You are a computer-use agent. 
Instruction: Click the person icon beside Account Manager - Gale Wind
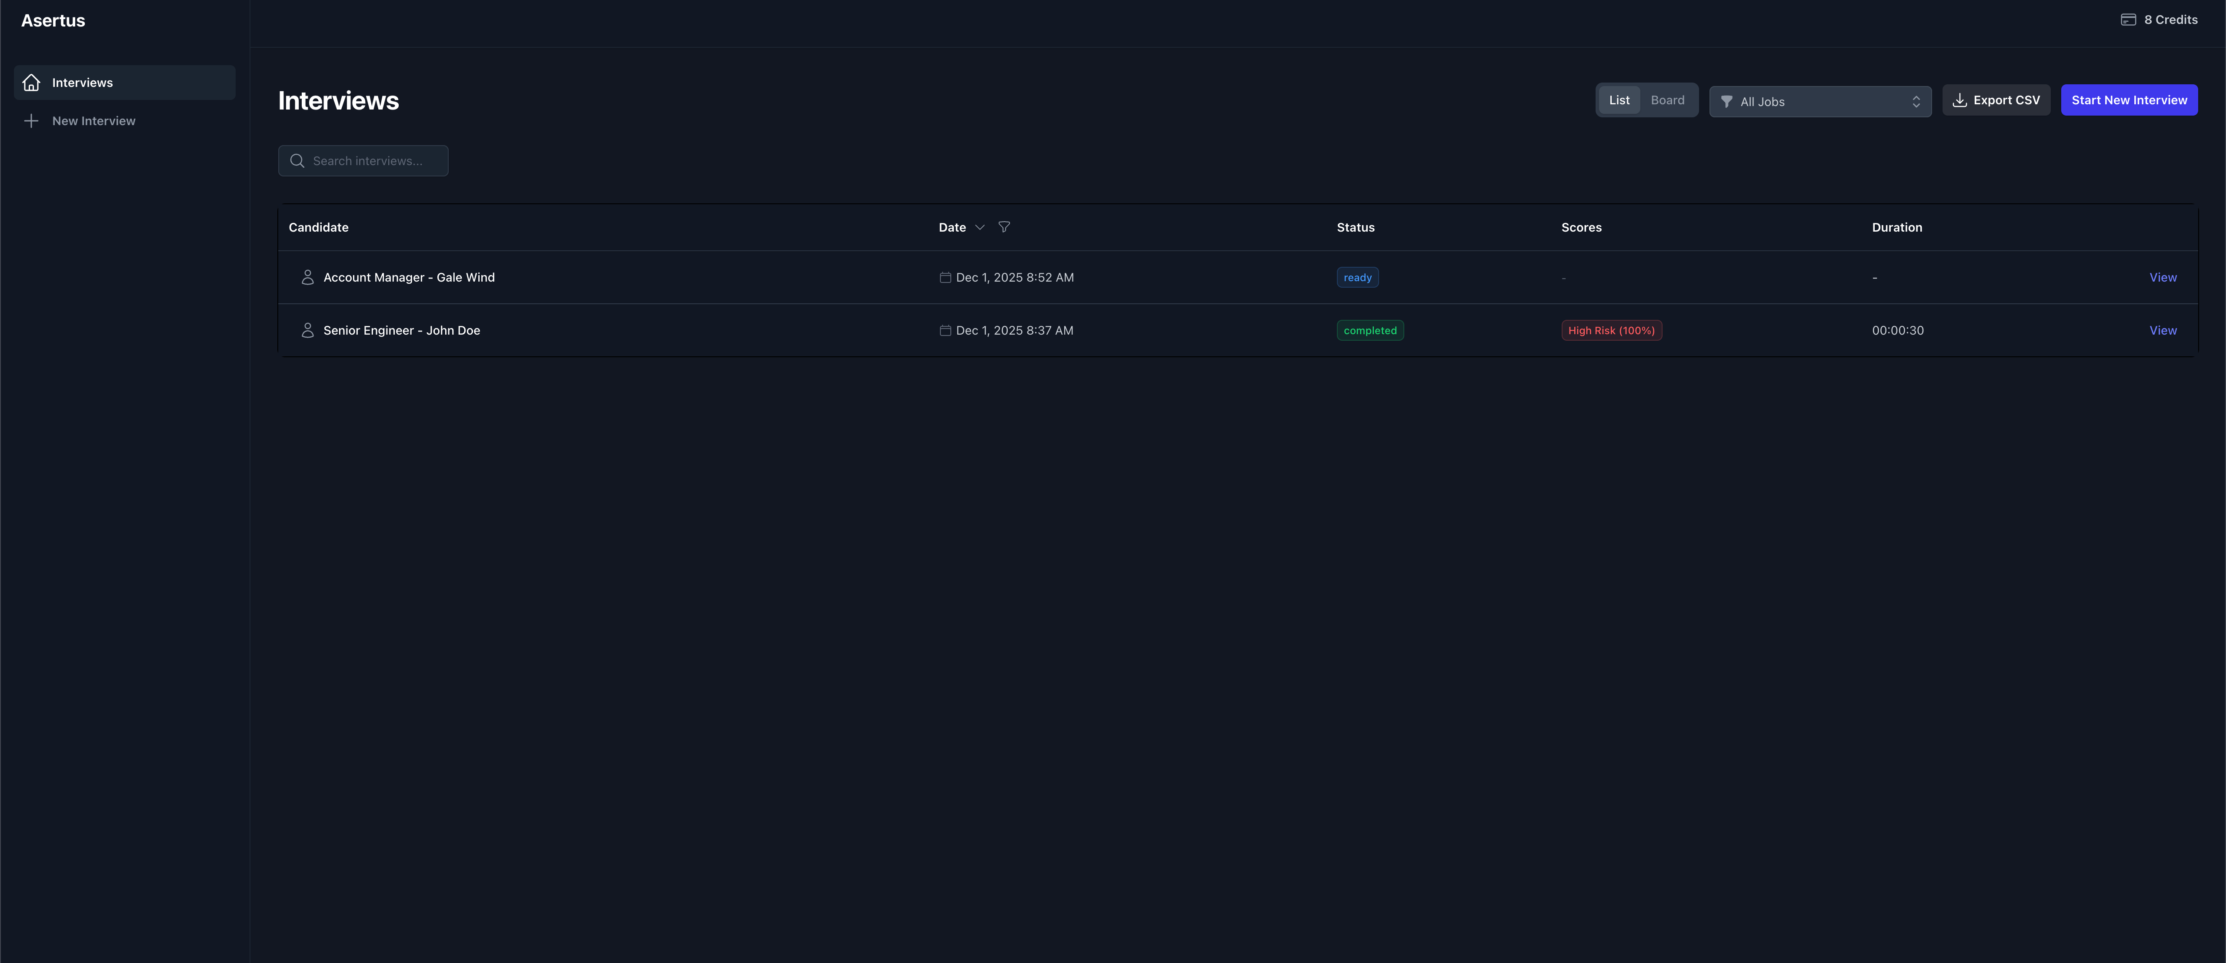[307, 277]
